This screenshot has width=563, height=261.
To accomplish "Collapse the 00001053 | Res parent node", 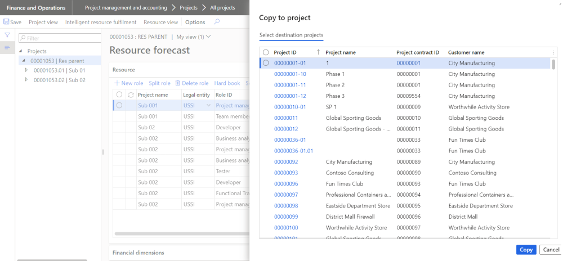I will (x=23, y=61).
